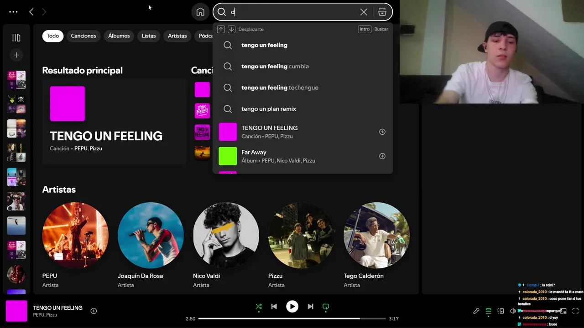This screenshot has width=584, height=328.
Task: Choose suggestion 'tengo un plan remix'
Action: point(302,109)
